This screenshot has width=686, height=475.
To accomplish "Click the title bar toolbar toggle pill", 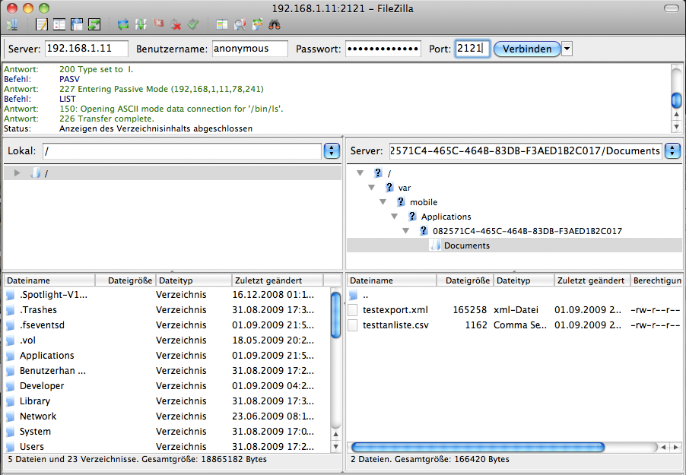I will click(x=671, y=8).
